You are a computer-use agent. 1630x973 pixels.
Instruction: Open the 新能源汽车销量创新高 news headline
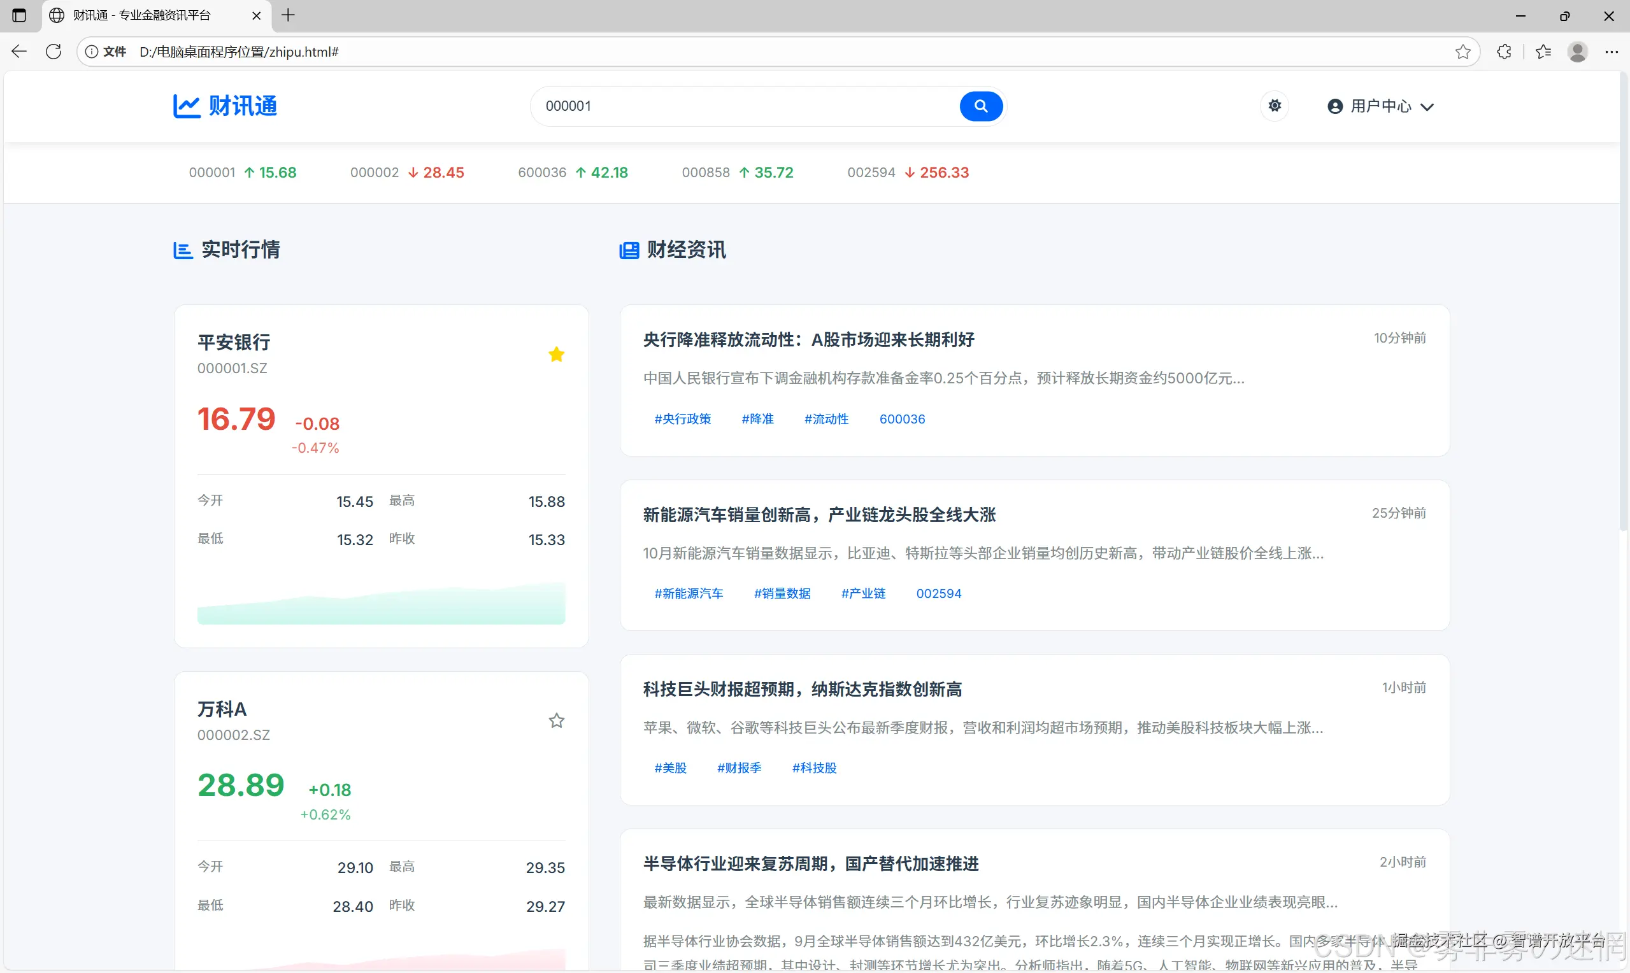(819, 515)
